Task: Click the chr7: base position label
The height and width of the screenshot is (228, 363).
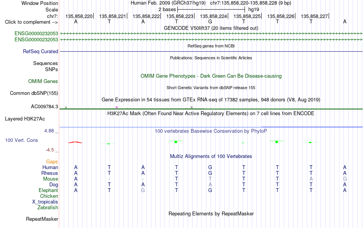Action: (x=52, y=16)
